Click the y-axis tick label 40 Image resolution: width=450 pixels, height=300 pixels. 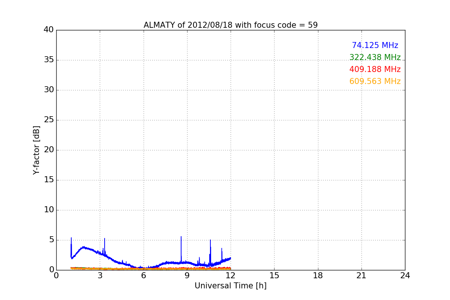pyautogui.click(x=49, y=30)
